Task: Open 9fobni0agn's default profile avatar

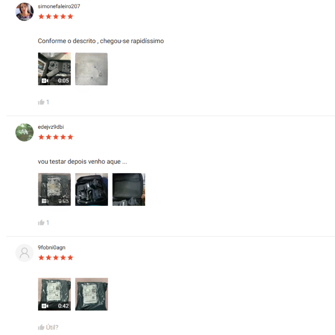Action: [24, 253]
